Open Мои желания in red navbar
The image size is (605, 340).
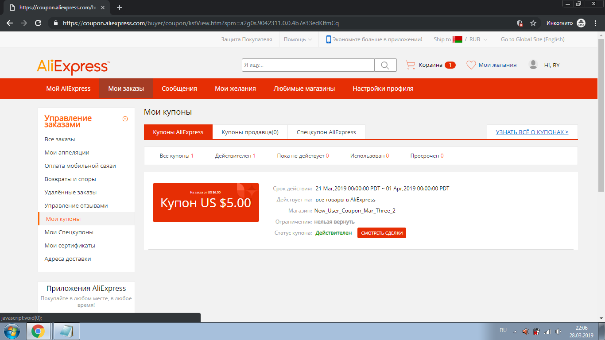pos(235,89)
